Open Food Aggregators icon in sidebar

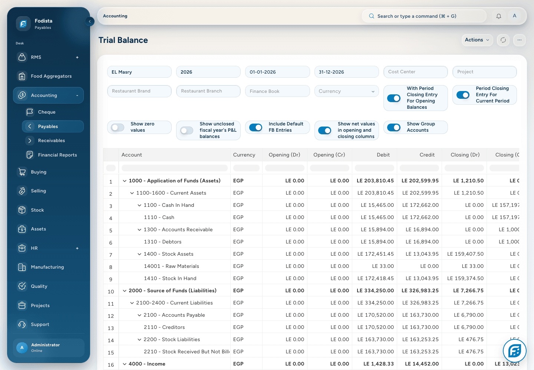click(22, 76)
